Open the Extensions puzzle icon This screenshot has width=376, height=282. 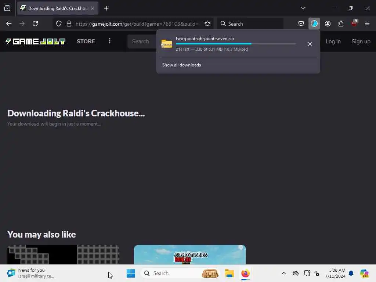[x=341, y=24]
